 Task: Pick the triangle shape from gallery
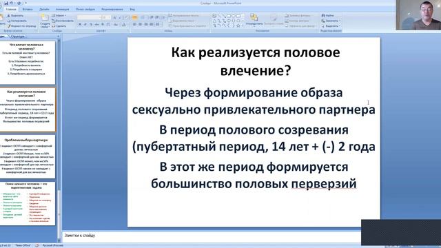214,21
